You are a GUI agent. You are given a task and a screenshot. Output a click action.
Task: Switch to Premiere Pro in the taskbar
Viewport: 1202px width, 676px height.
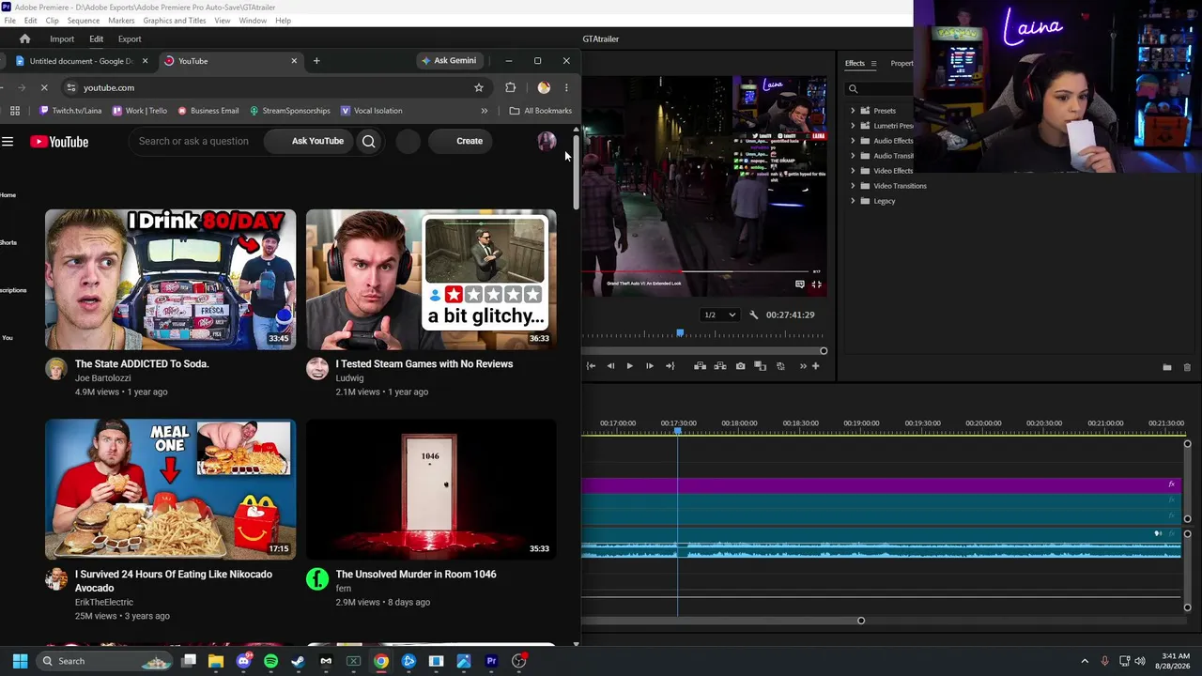tap(491, 661)
